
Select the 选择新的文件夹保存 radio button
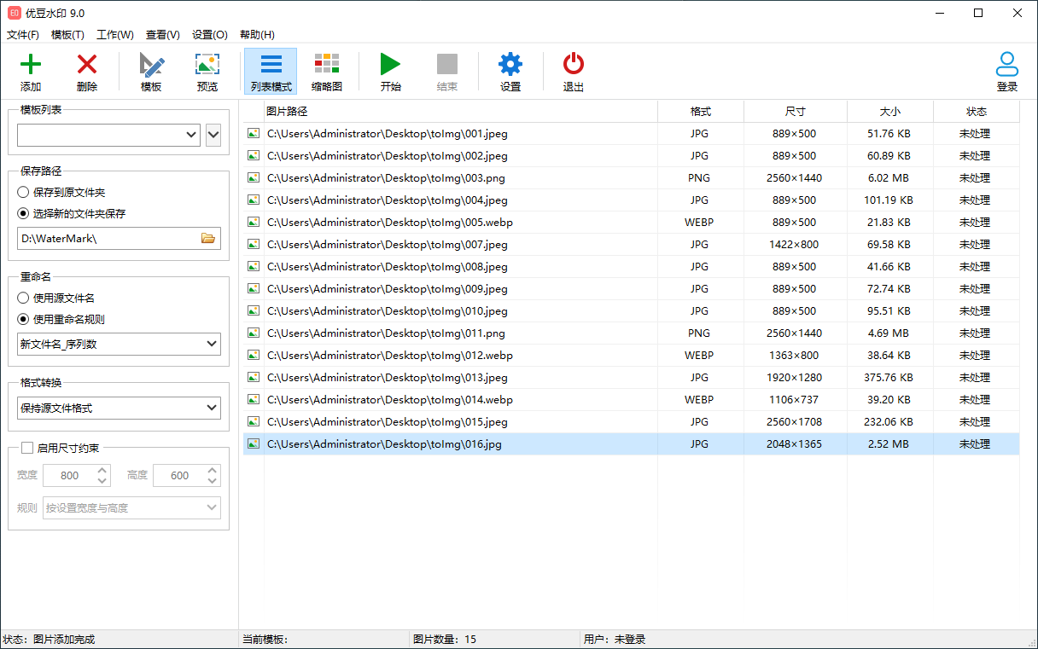click(x=24, y=213)
